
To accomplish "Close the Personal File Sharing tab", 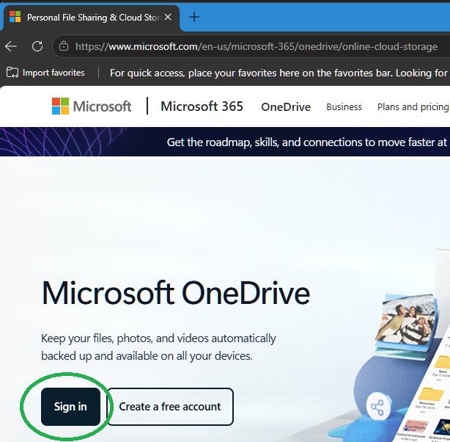I will pyautogui.click(x=168, y=18).
